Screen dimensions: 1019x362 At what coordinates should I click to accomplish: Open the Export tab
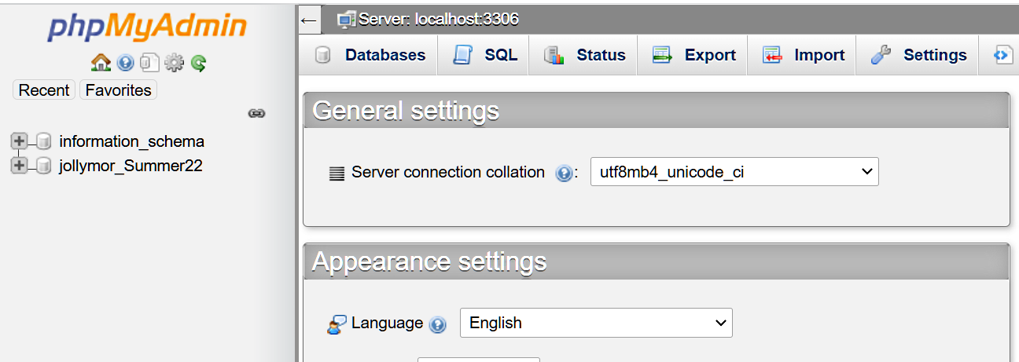[694, 55]
